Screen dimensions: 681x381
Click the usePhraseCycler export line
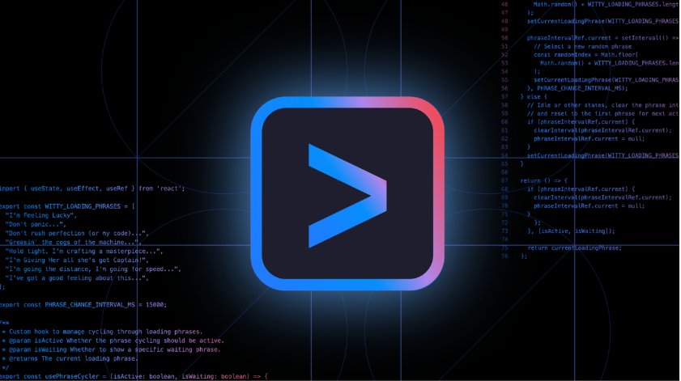pos(134,376)
